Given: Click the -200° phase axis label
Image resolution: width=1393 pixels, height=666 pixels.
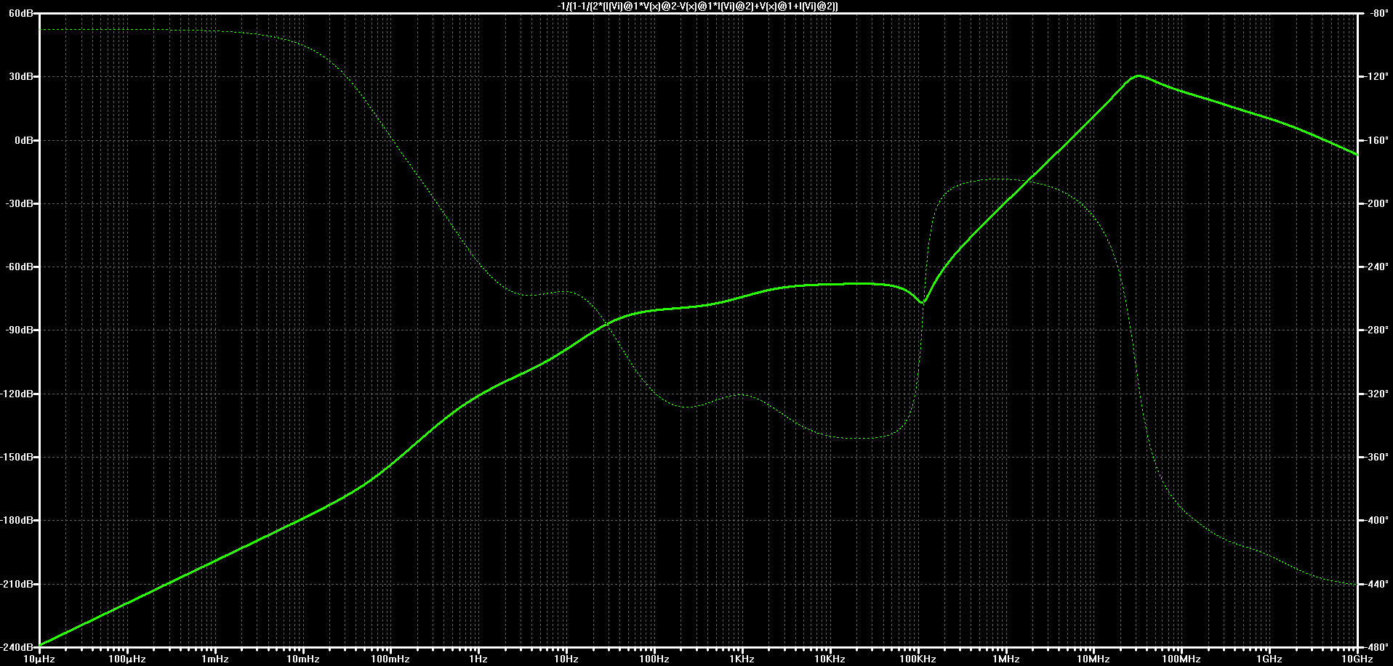Looking at the screenshot, I should (1374, 203).
